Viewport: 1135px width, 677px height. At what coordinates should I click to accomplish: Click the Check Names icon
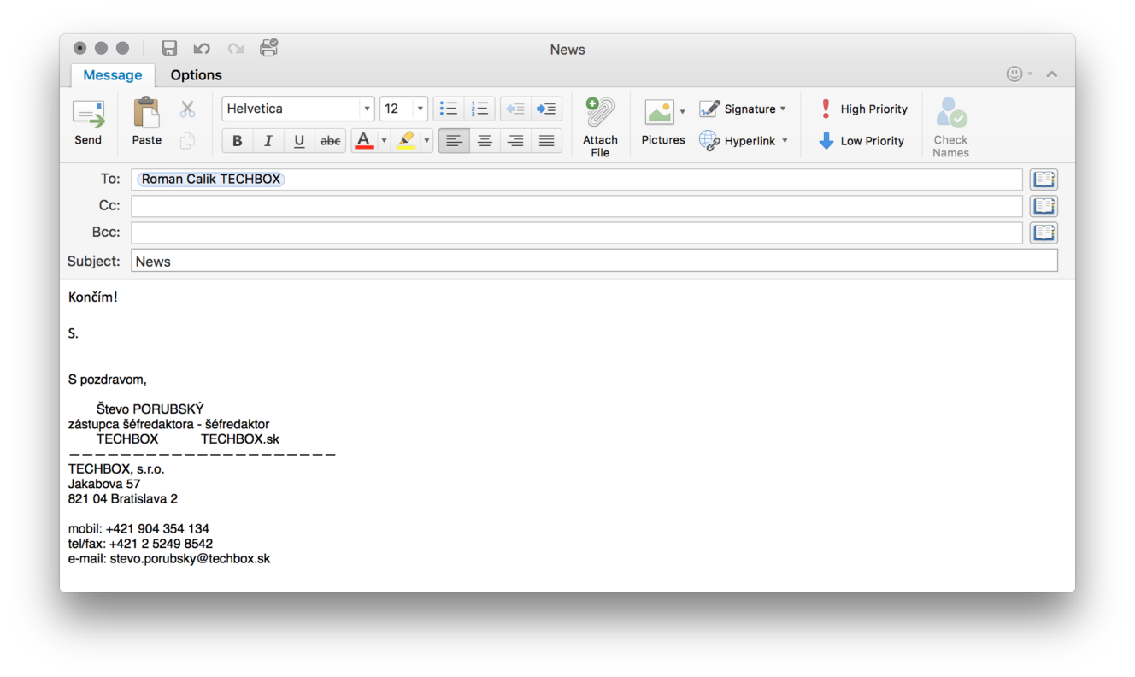click(950, 127)
